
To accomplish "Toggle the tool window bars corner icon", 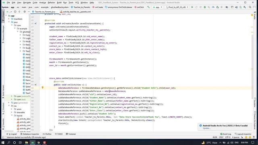I will point(3,137).
